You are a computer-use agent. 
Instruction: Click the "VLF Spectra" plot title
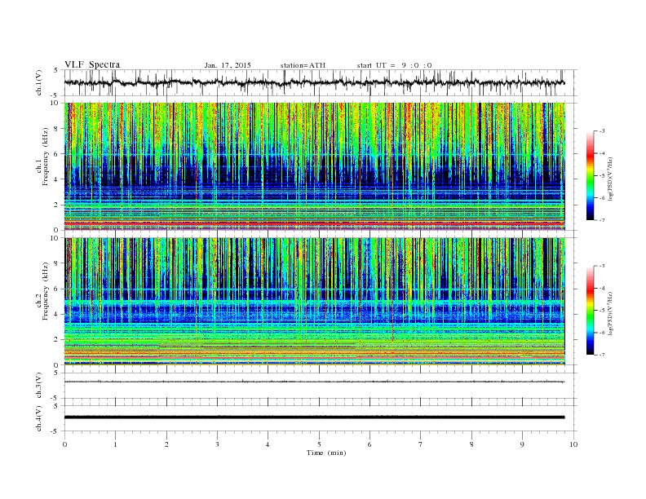tap(92, 64)
